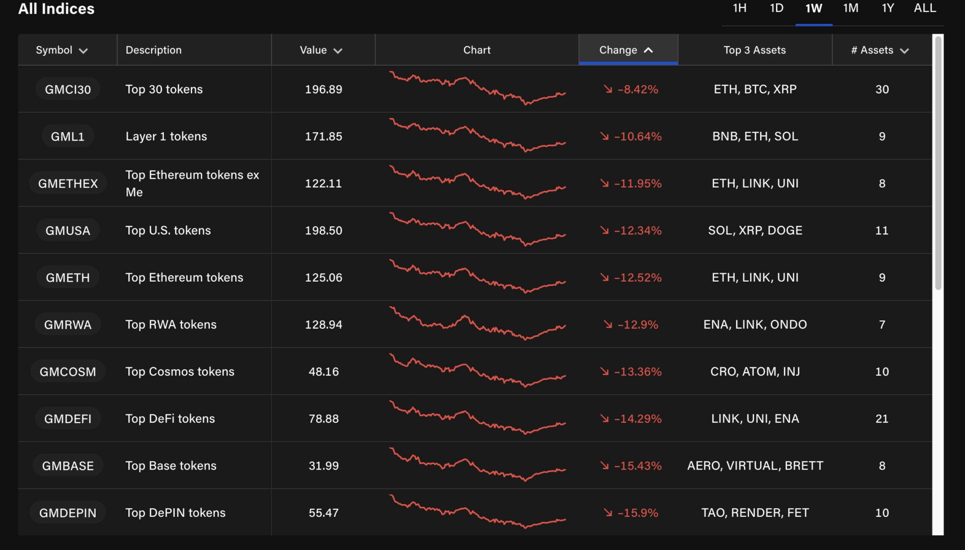Open the GMCI30 symbol badge

pos(68,89)
